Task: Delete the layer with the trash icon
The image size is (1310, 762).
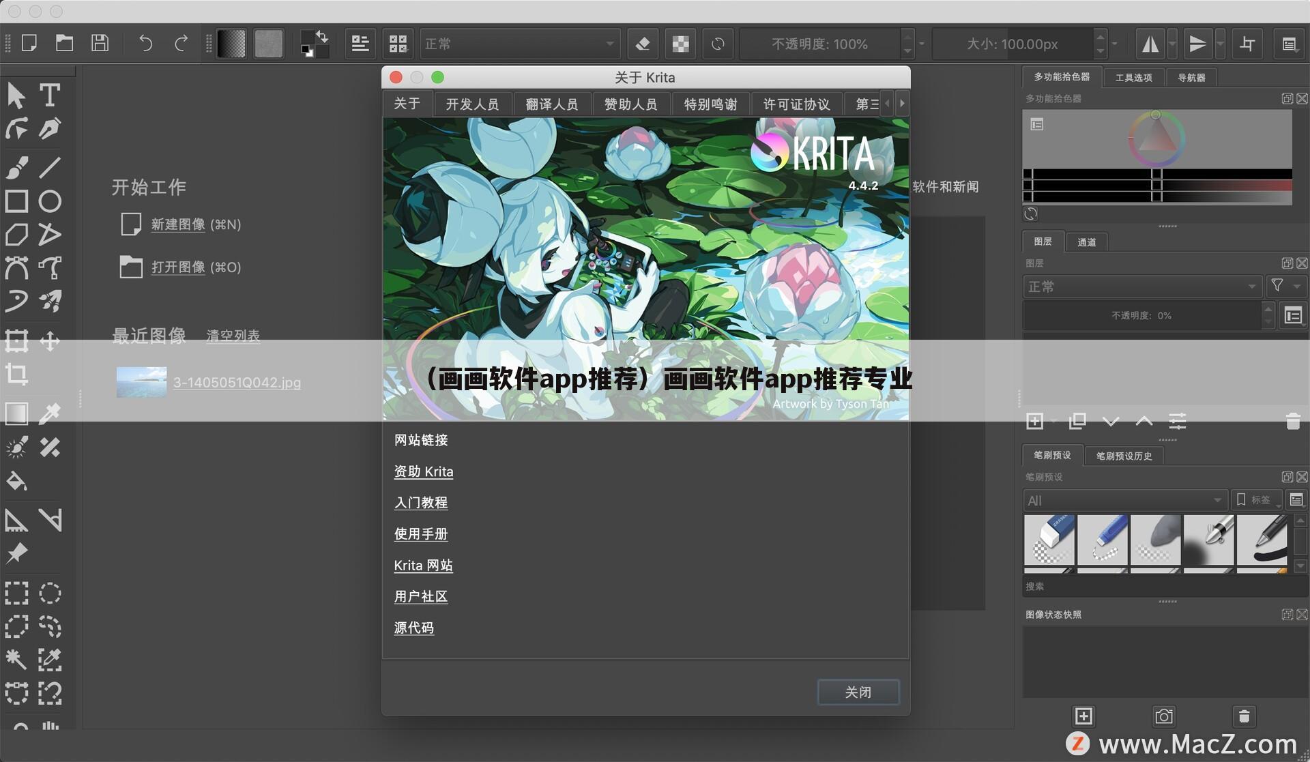Action: pos(1293,422)
